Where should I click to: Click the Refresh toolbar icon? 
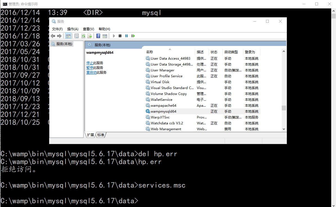click(x=83, y=36)
